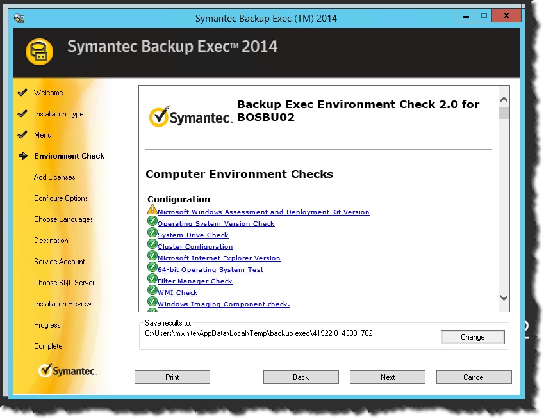
Task: Click the scroll up arrow of the report
Action: click(504, 100)
